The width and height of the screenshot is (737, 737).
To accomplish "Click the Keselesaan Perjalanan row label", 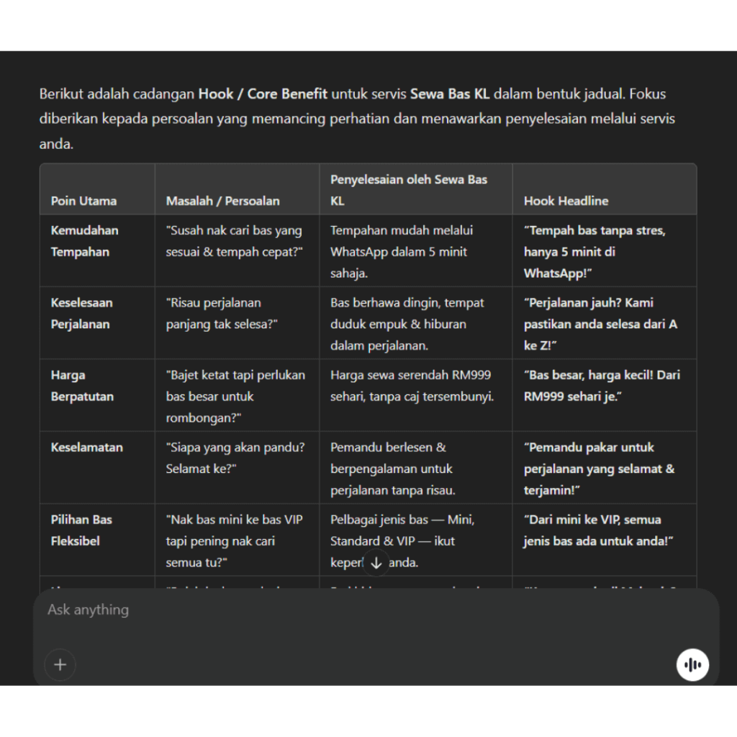I will tap(81, 313).
